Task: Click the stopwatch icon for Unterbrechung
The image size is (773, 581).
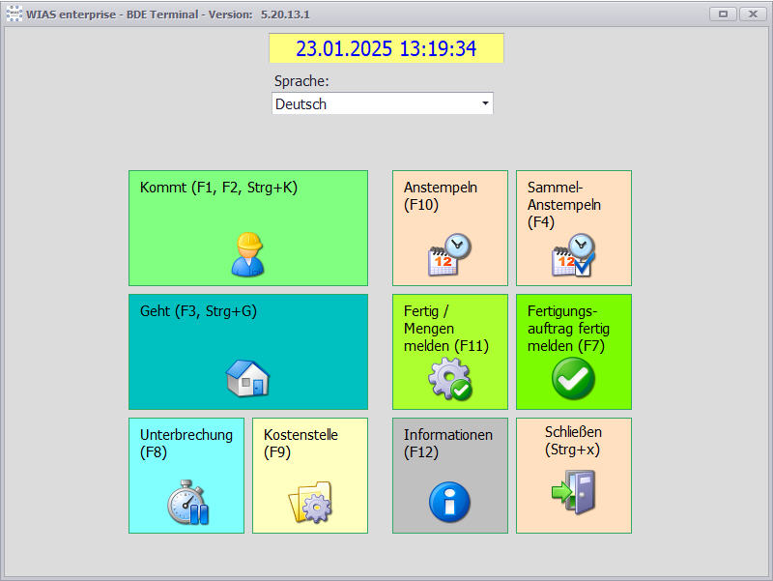Action: tap(187, 502)
